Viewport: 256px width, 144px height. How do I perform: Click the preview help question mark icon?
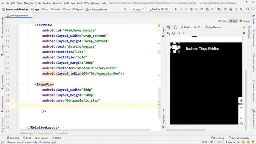click(244, 33)
